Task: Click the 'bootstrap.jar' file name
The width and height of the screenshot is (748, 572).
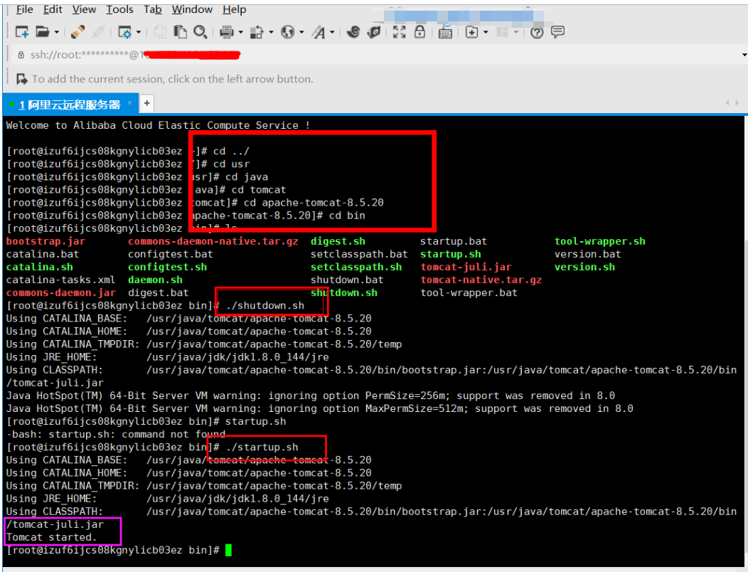Action: click(46, 241)
